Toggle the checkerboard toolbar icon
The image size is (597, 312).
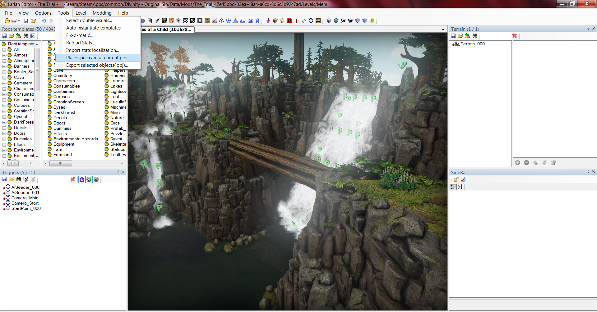coord(186,21)
